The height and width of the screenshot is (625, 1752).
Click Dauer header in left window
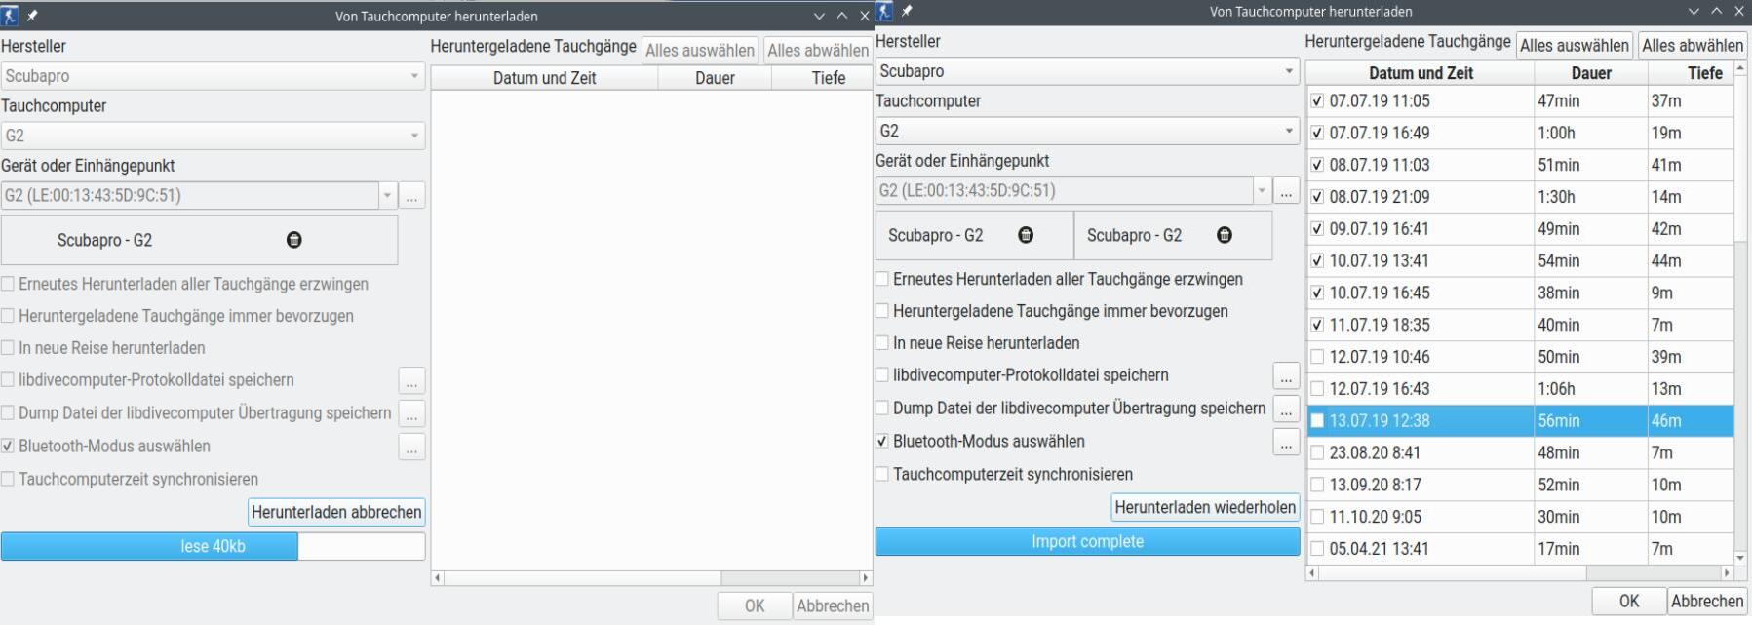tap(715, 78)
